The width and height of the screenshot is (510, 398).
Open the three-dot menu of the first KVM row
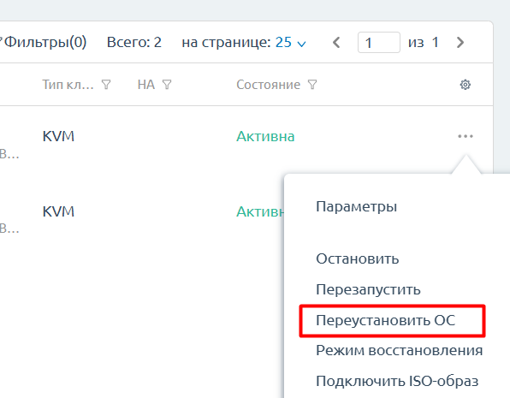click(x=466, y=136)
